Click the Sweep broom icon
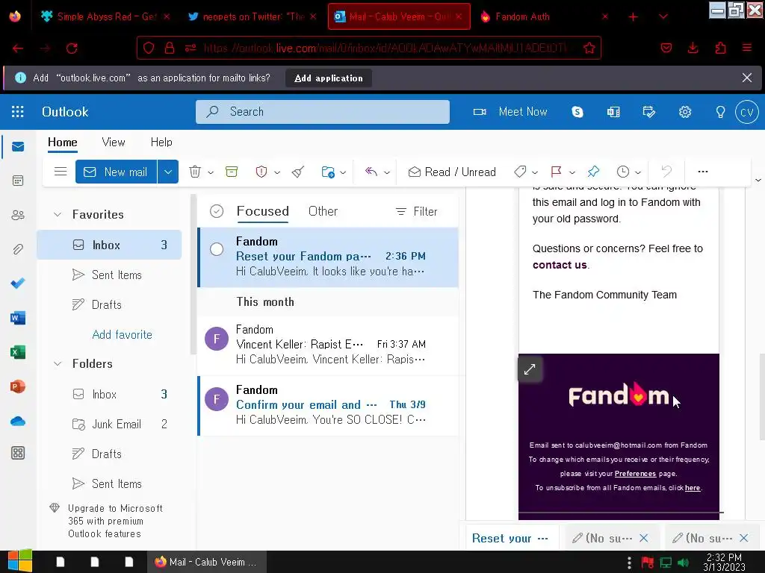The height and width of the screenshot is (573, 765). pos(298,172)
